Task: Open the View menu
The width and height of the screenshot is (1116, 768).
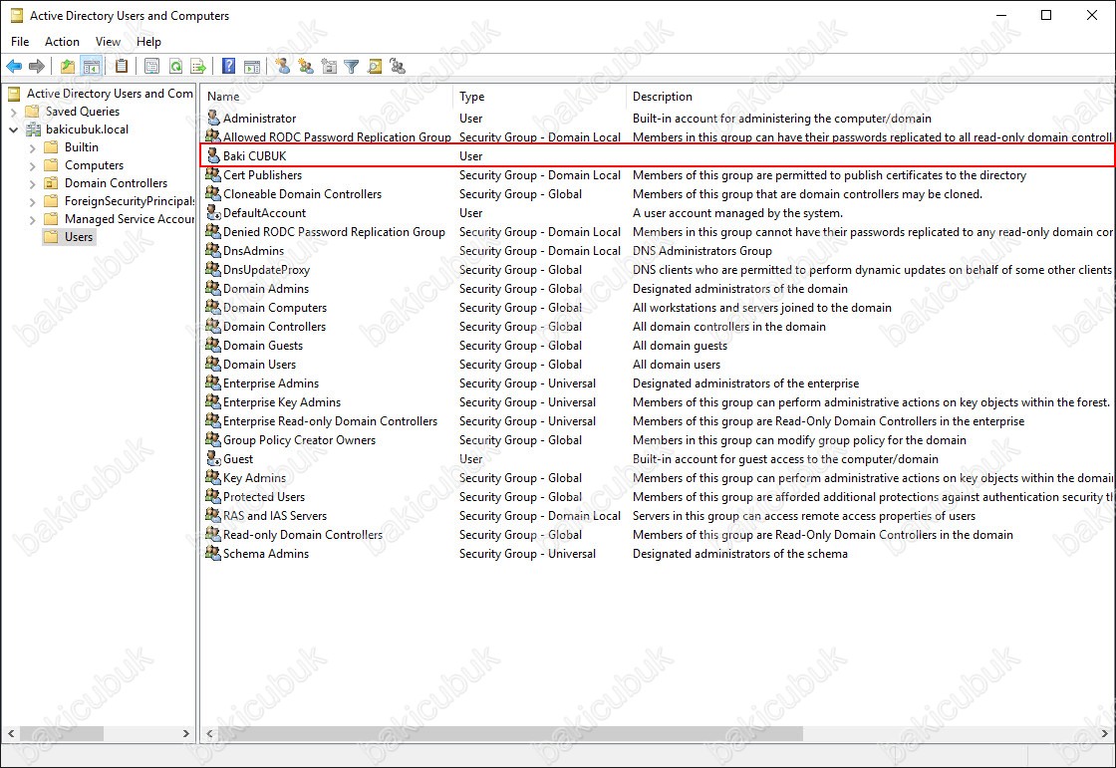Action: point(108,41)
